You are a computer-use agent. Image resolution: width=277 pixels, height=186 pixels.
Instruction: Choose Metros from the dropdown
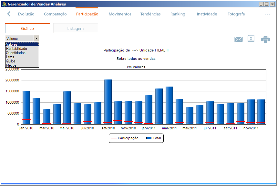(11, 65)
